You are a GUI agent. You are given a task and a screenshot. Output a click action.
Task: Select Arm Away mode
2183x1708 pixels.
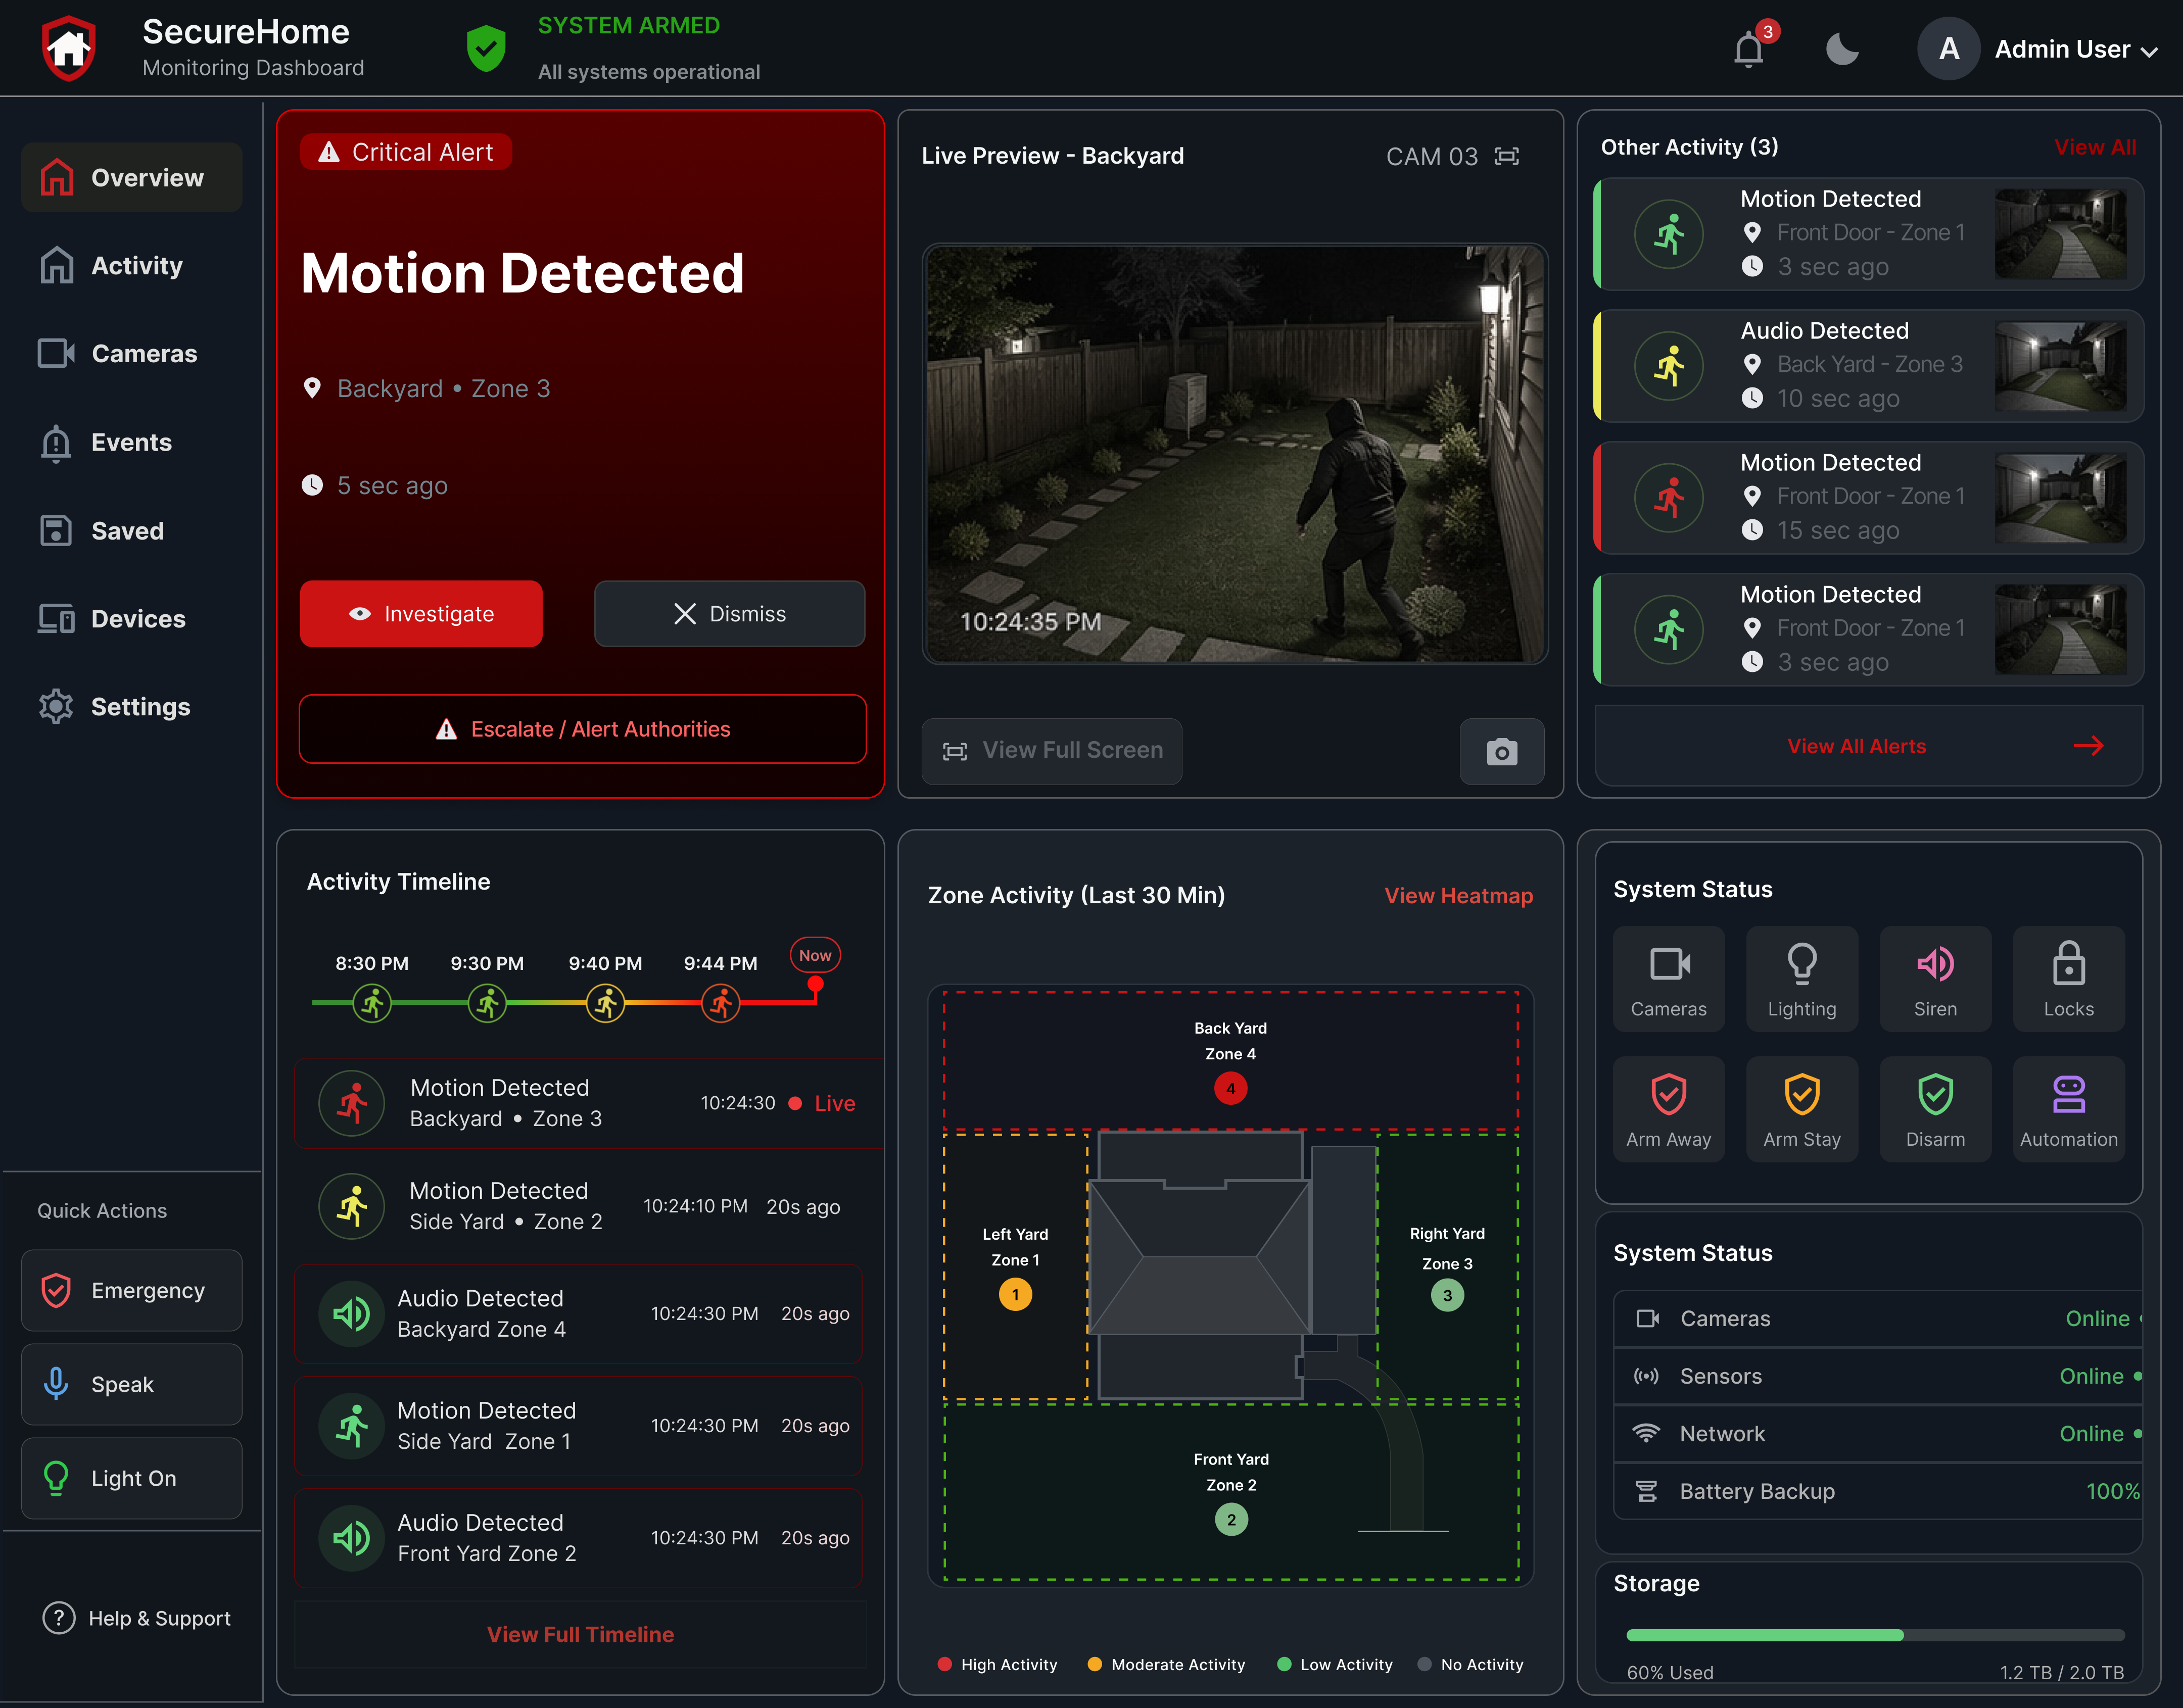[x=1669, y=1109]
